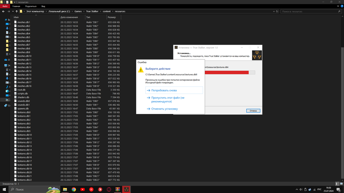This screenshot has height=193, width=344.
Task: Click the Поиск в: resources search field
Action: point(310,11)
